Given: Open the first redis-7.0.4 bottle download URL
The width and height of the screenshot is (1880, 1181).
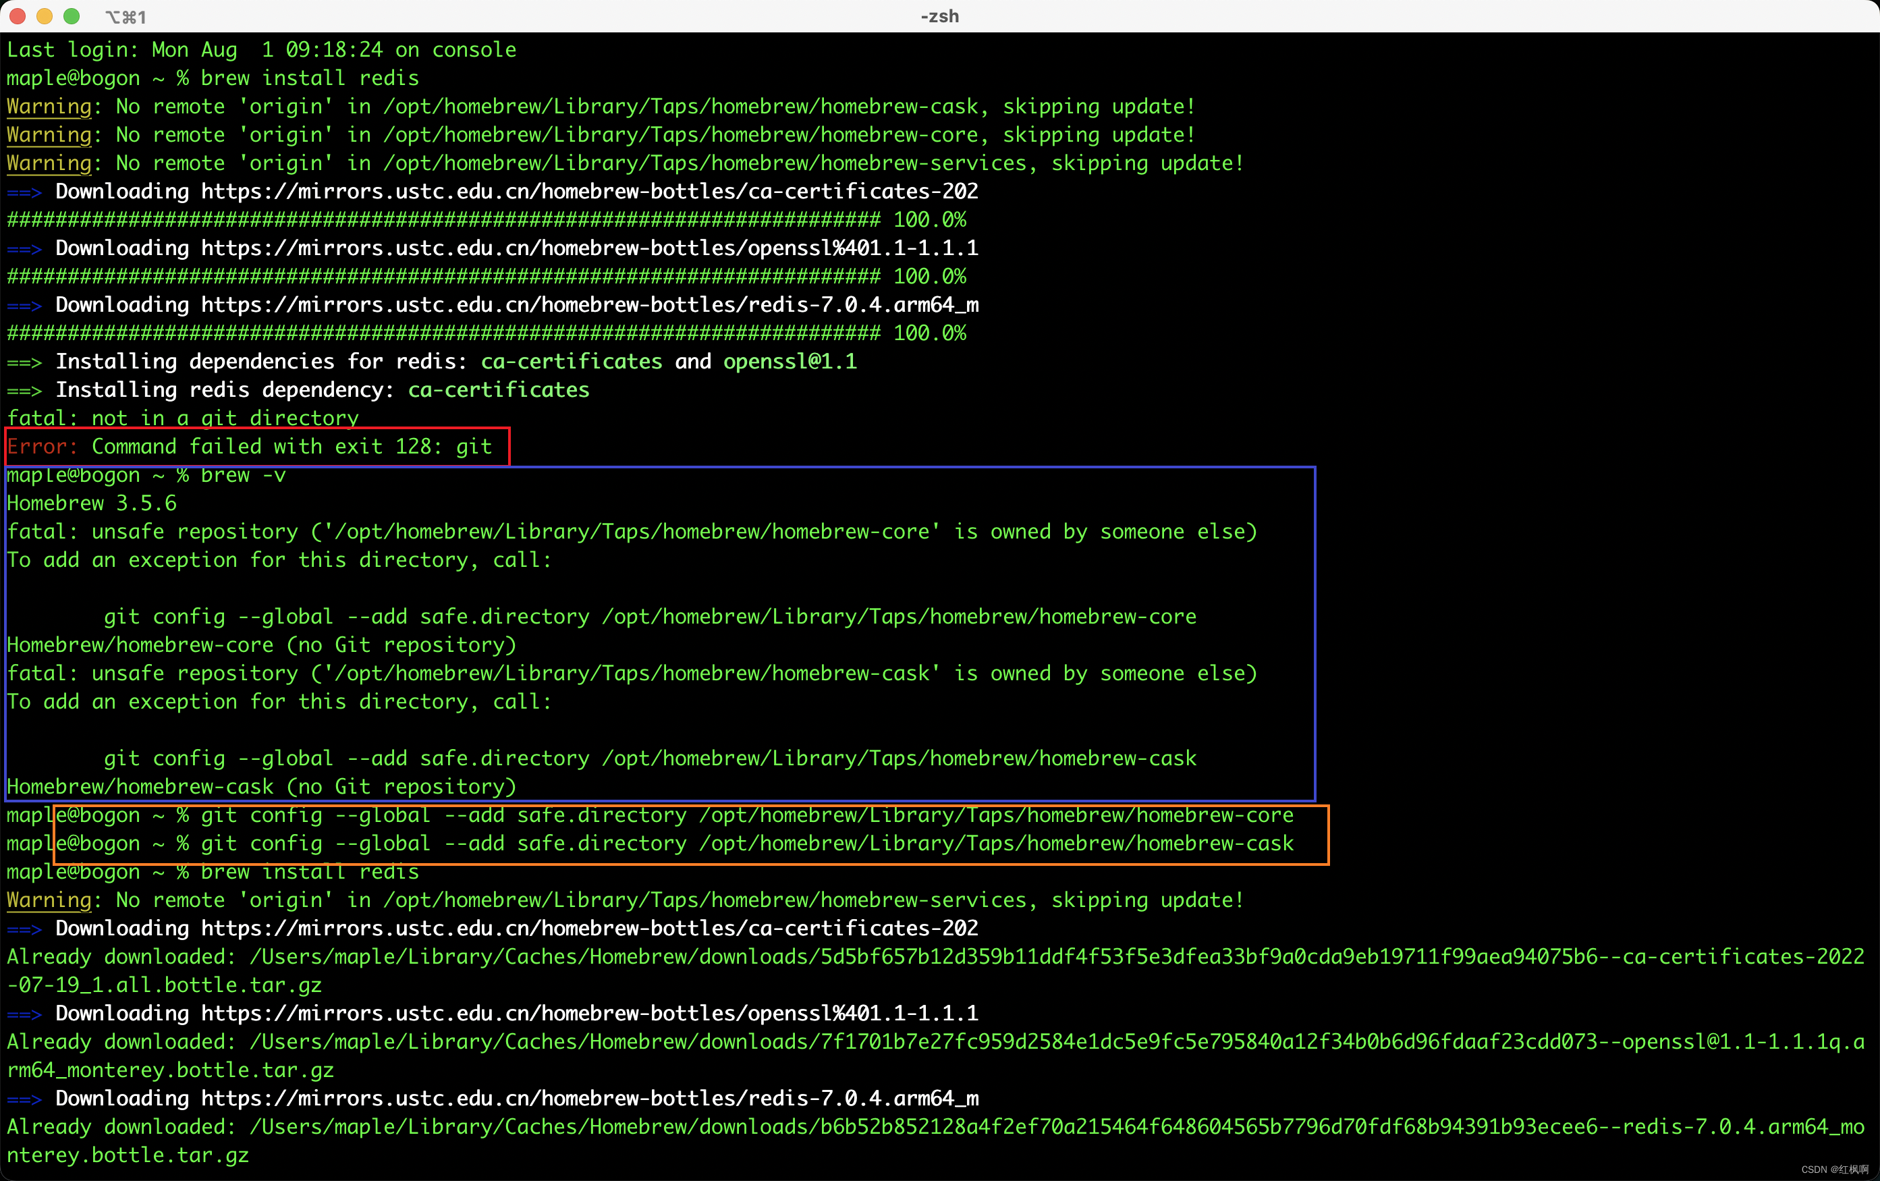Looking at the screenshot, I should [x=588, y=304].
